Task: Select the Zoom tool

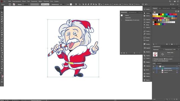Action: click(x=2, y=71)
